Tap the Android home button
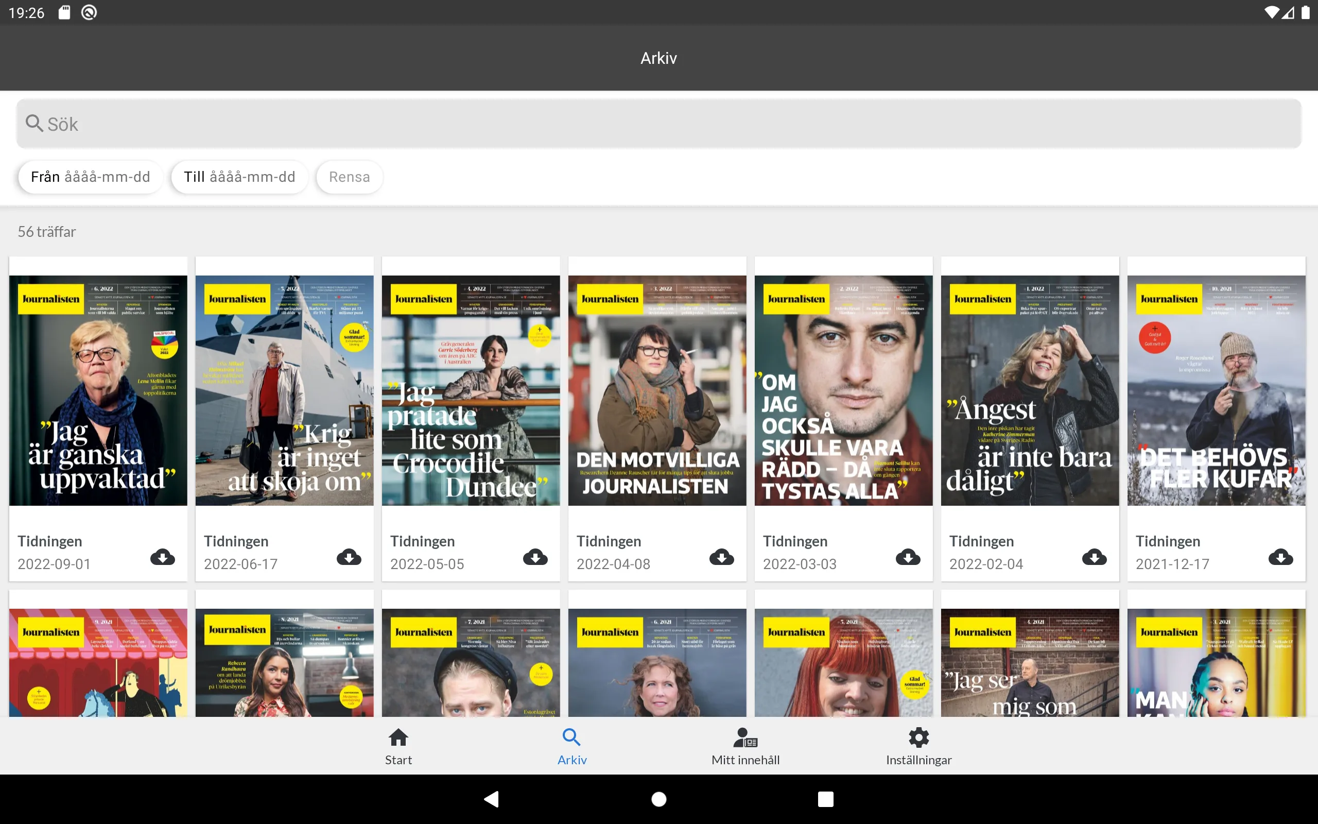1318x824 pixels. click(x=659, y=799)
